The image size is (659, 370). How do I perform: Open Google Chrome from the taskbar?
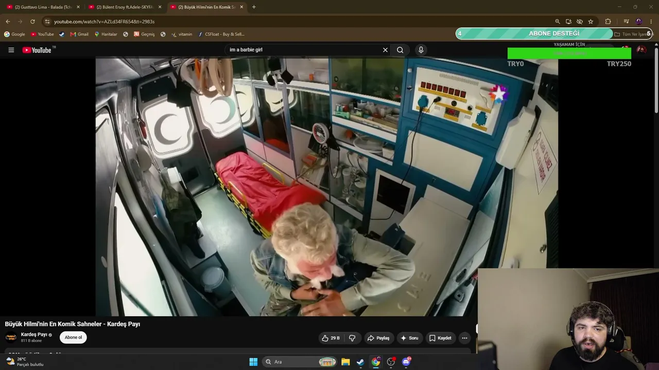click(x=376, y=362)
